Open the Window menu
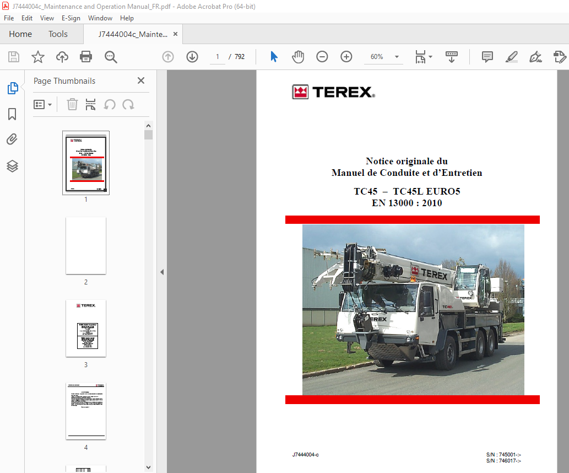The height and width of the screenshot is (473, 569). [x=100, y=18]
